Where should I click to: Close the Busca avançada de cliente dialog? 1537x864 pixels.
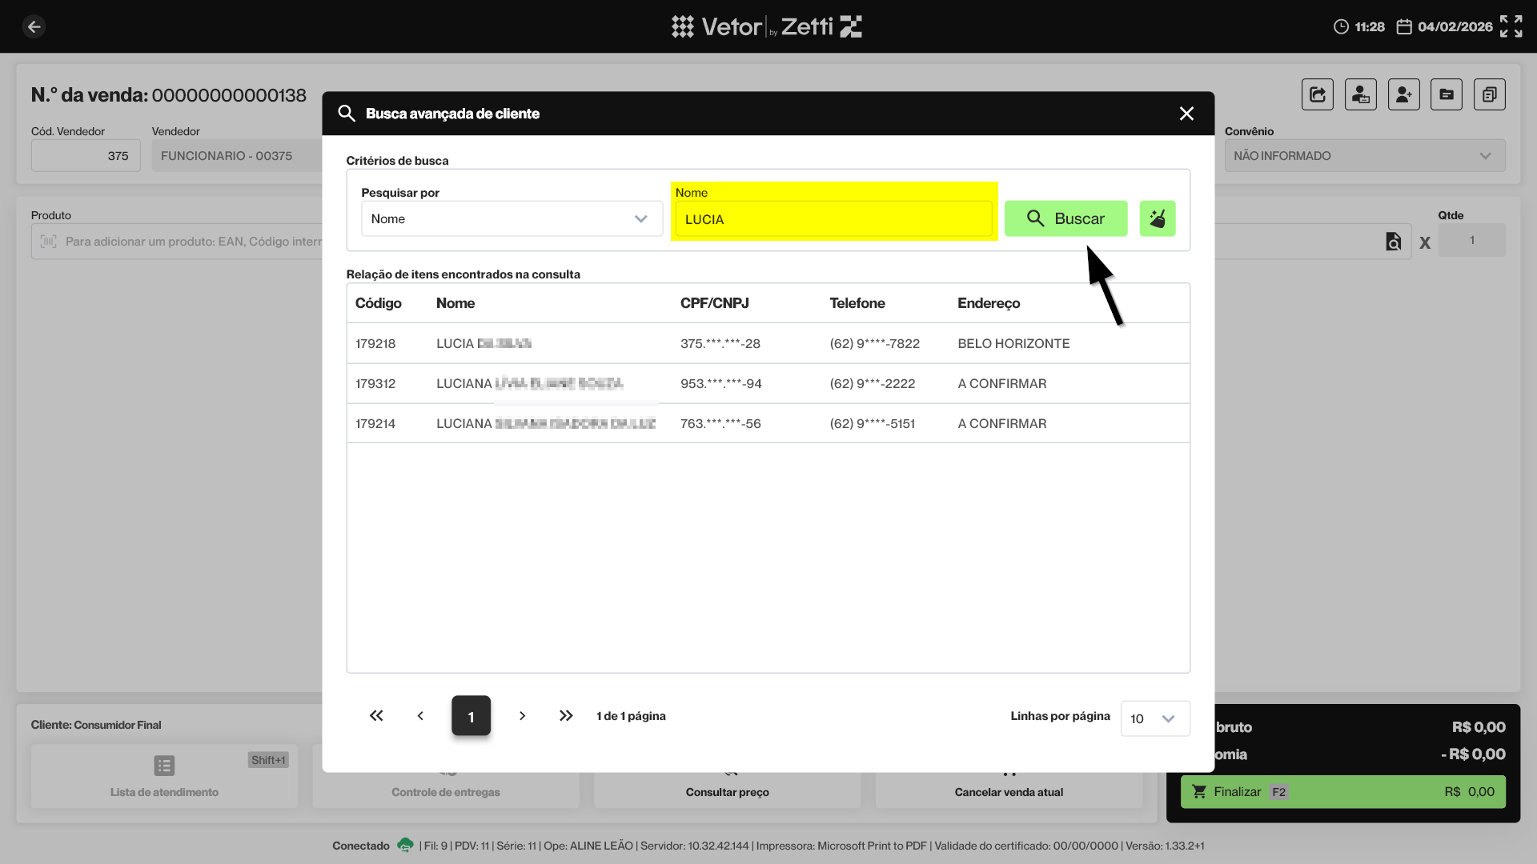[1186, 114]
